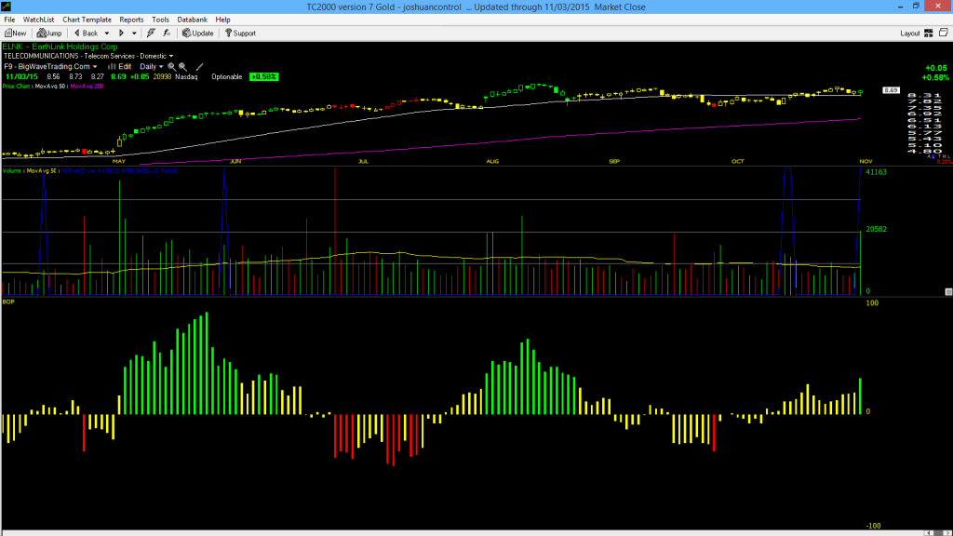Open the Jump tool

49,33
